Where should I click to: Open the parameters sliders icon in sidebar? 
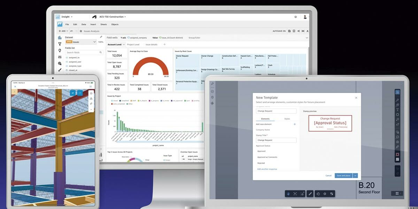[x=60, y=57]
